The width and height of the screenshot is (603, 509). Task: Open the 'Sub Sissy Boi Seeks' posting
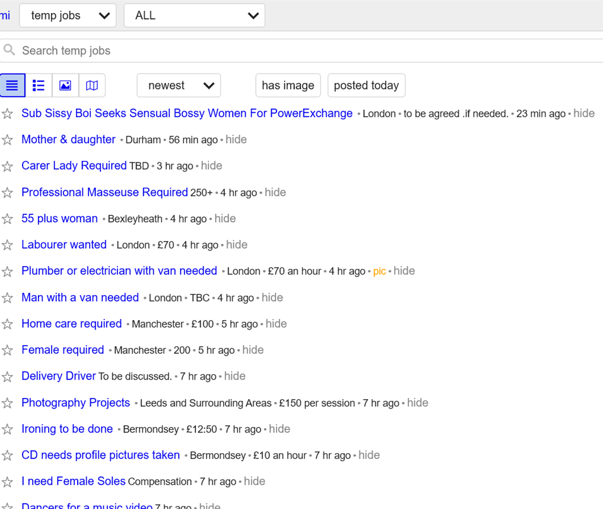[187, 113]
